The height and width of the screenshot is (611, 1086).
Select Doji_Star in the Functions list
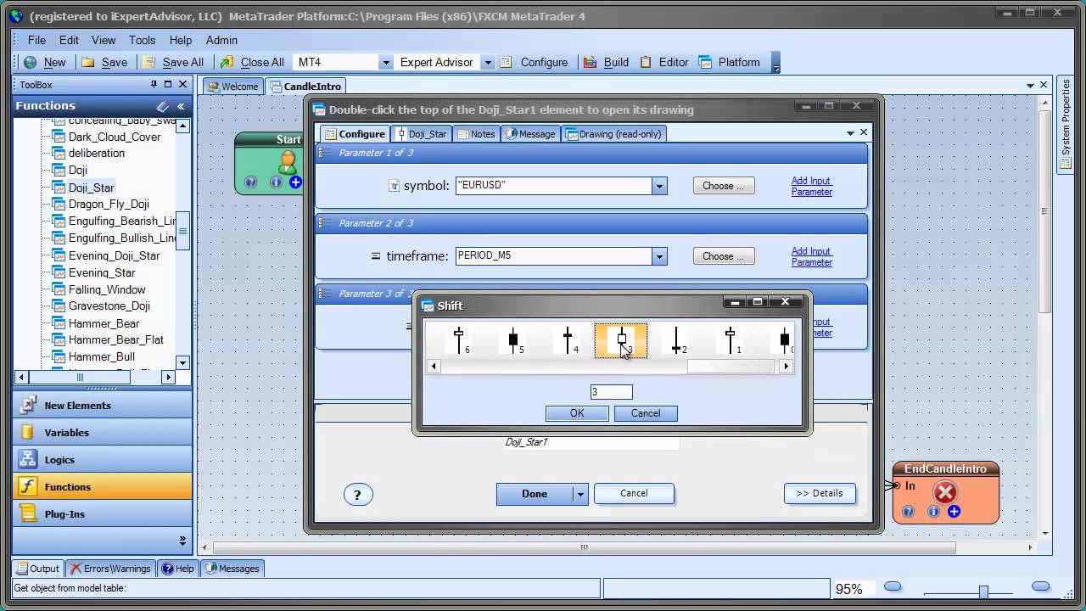coord(91,188)
